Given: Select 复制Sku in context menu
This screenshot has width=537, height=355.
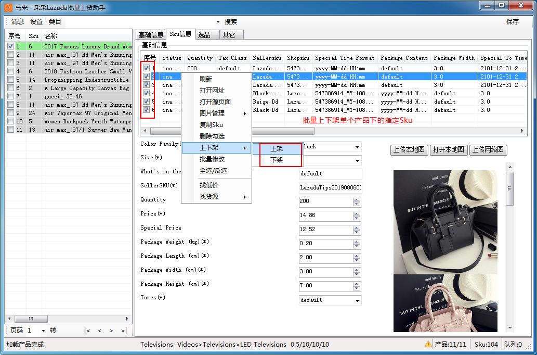Looking at the screenshot, I should tap(216, 125).
